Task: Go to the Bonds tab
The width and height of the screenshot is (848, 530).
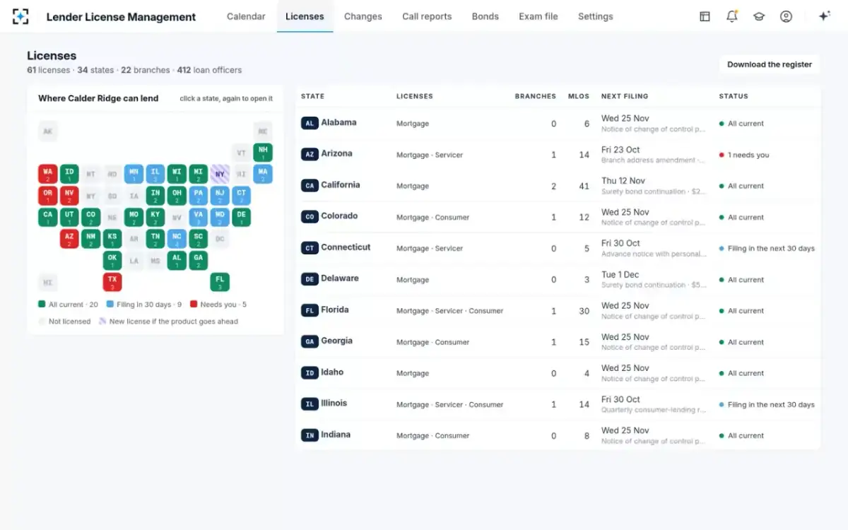Action: click(485, 16)
